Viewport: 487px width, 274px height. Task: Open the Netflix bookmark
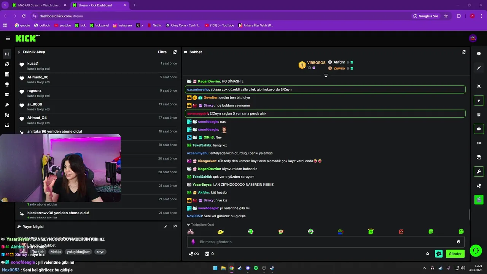(x=154, y=25)
